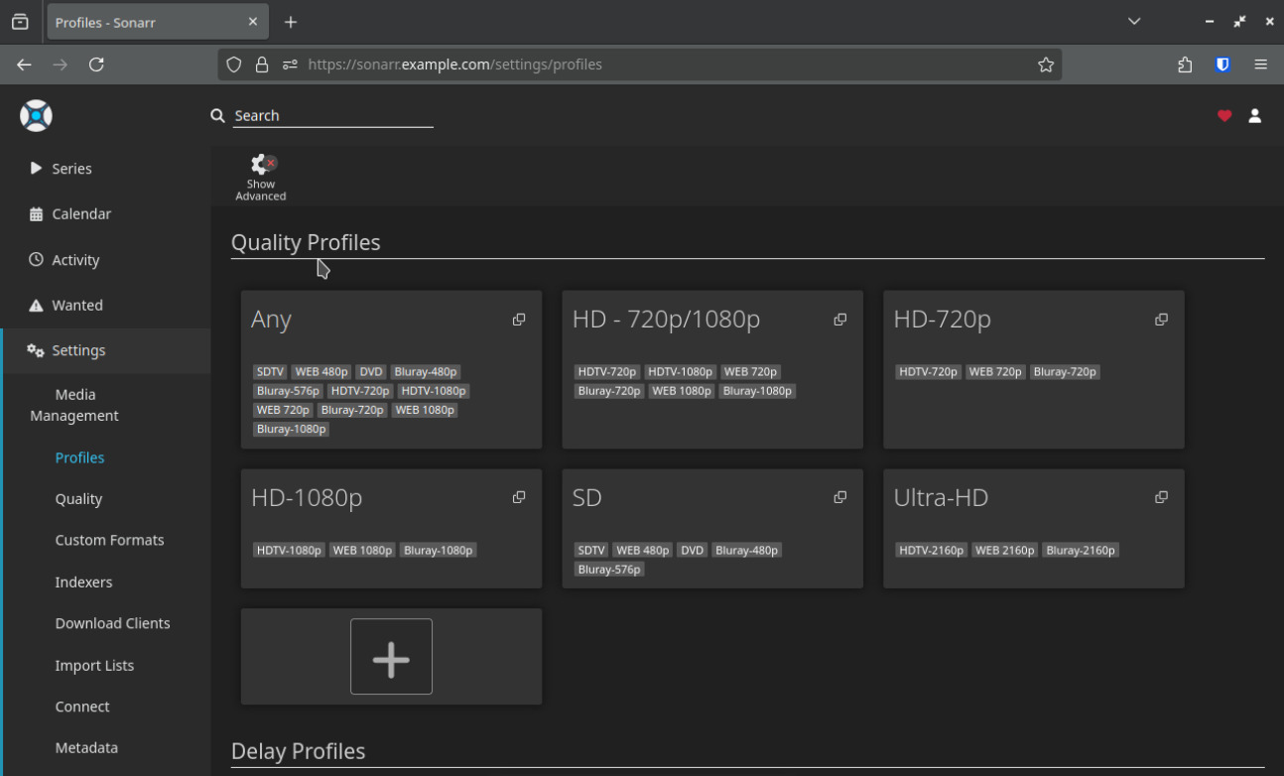Open the user account icon
Screen dimensions: 1284x776
point(1254,116)
